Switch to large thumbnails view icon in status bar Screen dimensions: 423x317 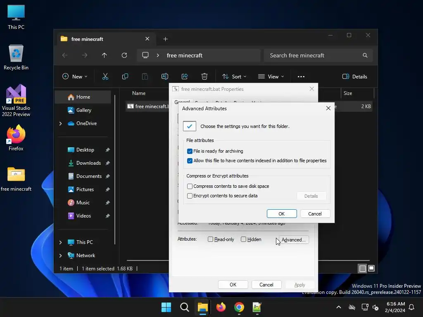tap(371, 268)
